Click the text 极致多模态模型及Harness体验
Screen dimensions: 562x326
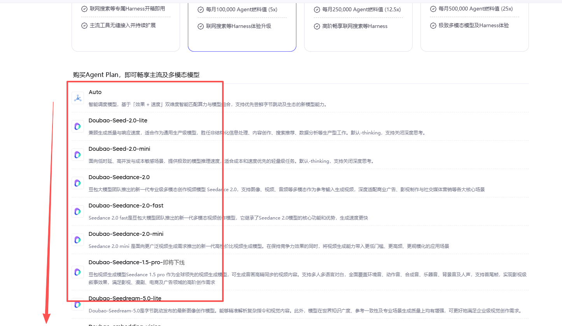pos(474,26)
